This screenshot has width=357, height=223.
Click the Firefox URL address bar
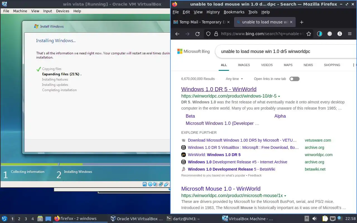[262, 34]
